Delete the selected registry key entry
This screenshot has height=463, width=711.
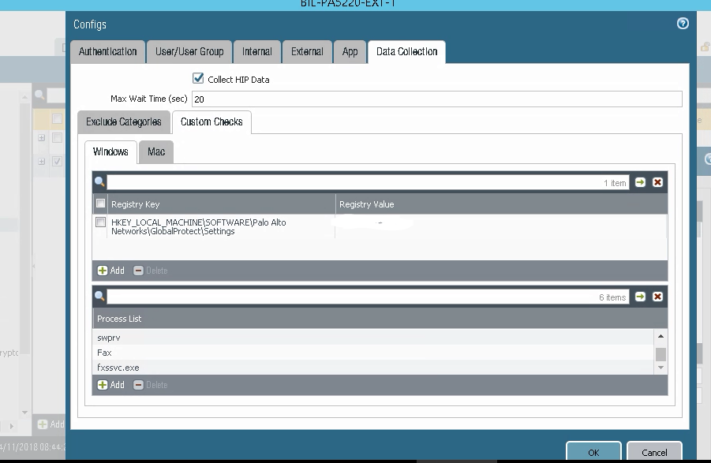(151, 271)
